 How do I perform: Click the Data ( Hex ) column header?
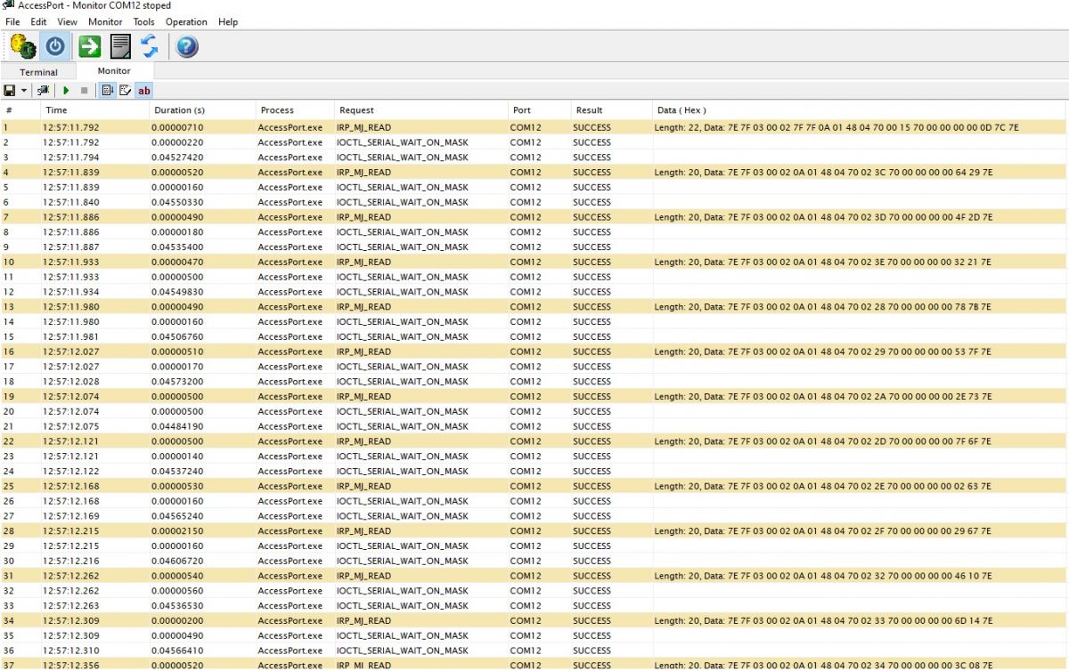pyautogui.click(x=860, y=110)
